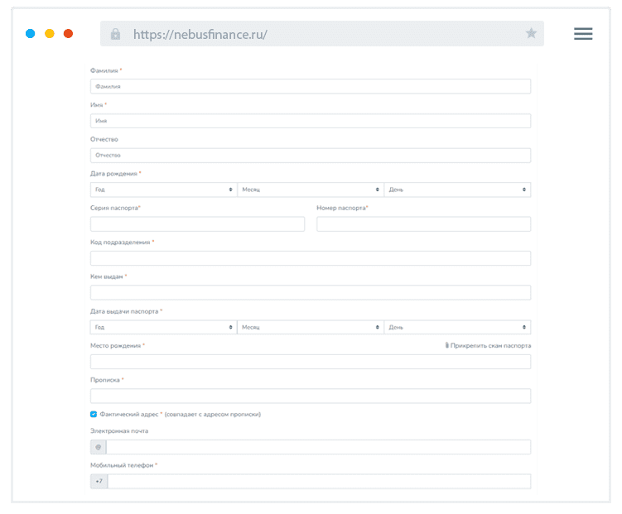Open the hamburger menu

(x=583, y=33)
